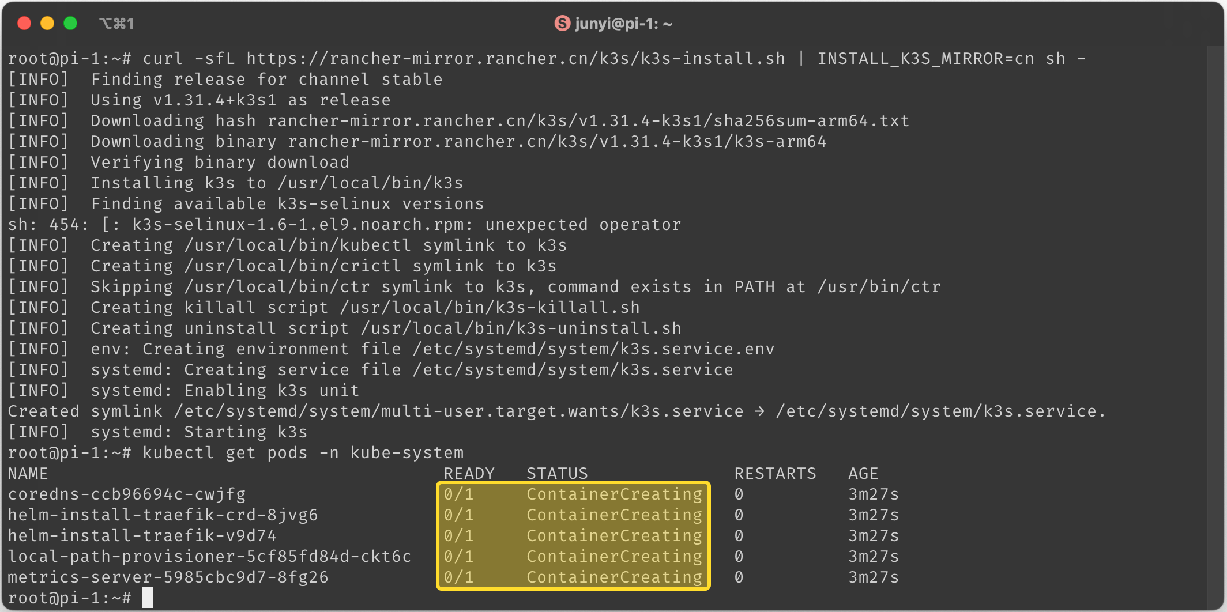1227x612 pixels.
Task: Click the READY column header
Action: 469,474
